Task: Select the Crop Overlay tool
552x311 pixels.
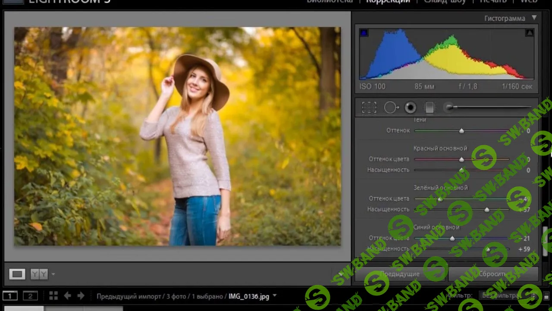Action: coord(369,107)
